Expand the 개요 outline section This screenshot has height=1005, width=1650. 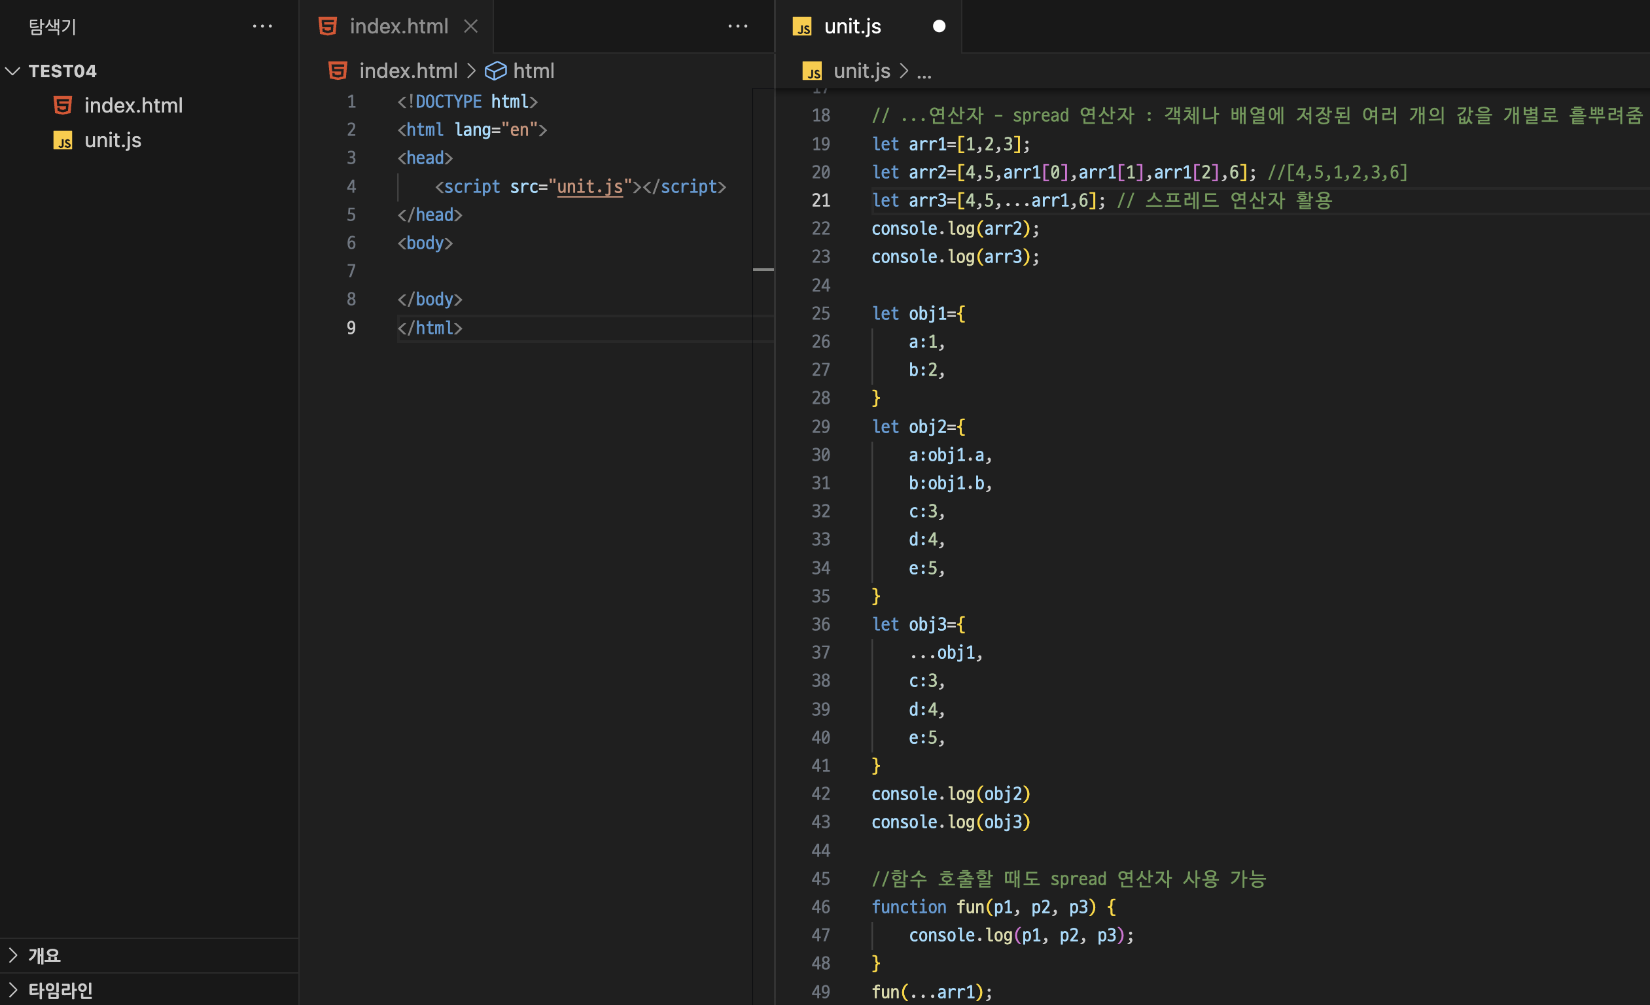pos(12,955)
